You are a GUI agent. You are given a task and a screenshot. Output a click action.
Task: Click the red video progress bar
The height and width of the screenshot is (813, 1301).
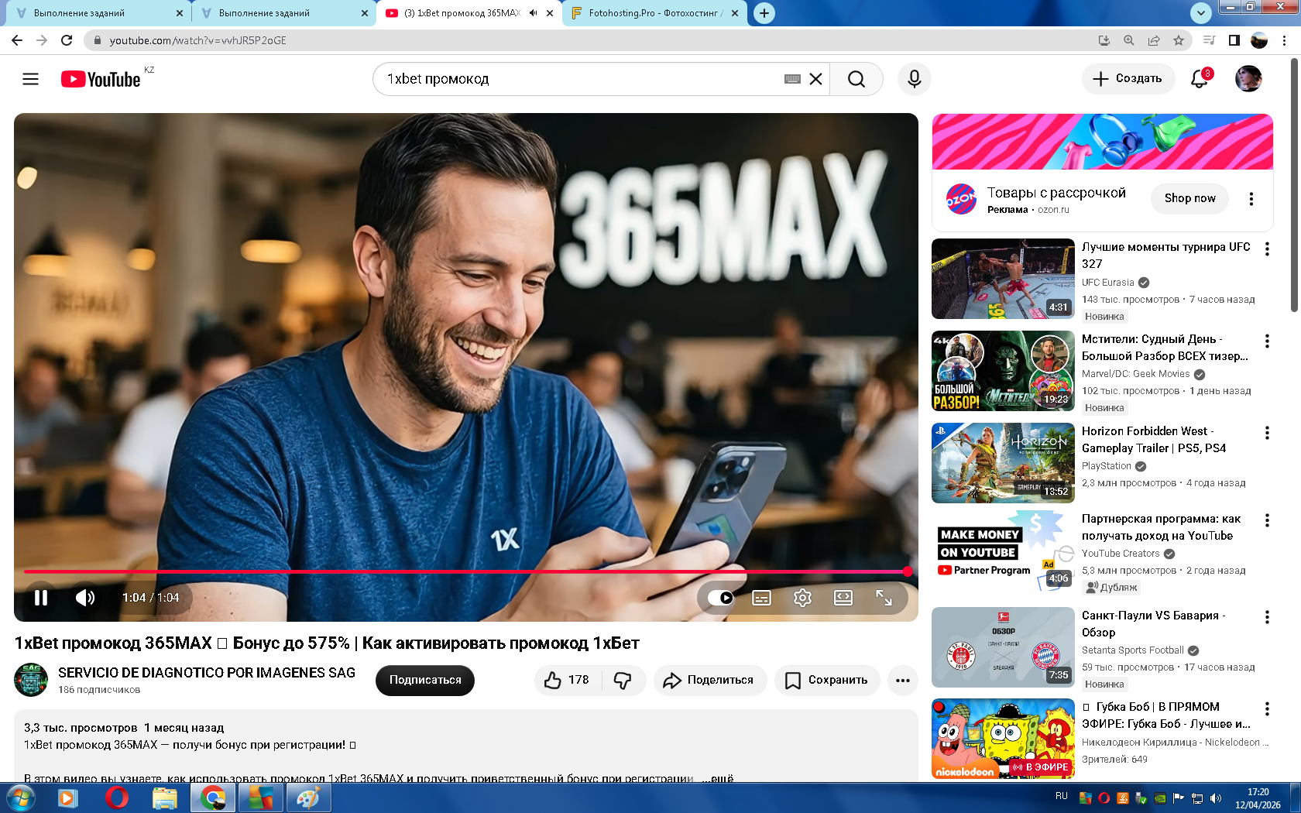tap(465, 571)
